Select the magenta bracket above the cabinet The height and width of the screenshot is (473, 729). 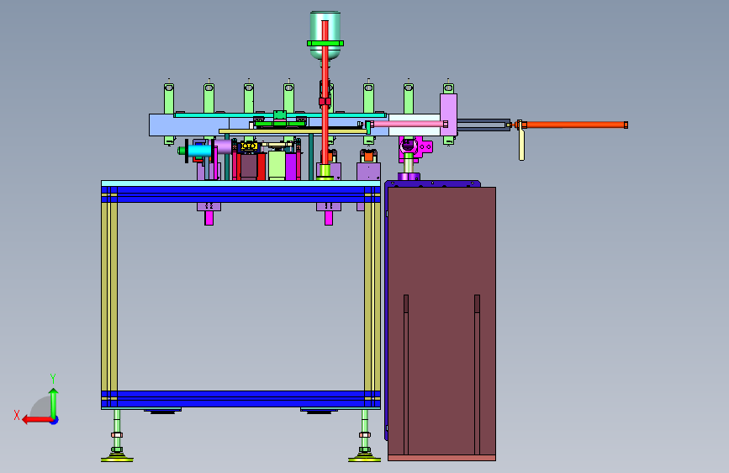click(416, 147)
